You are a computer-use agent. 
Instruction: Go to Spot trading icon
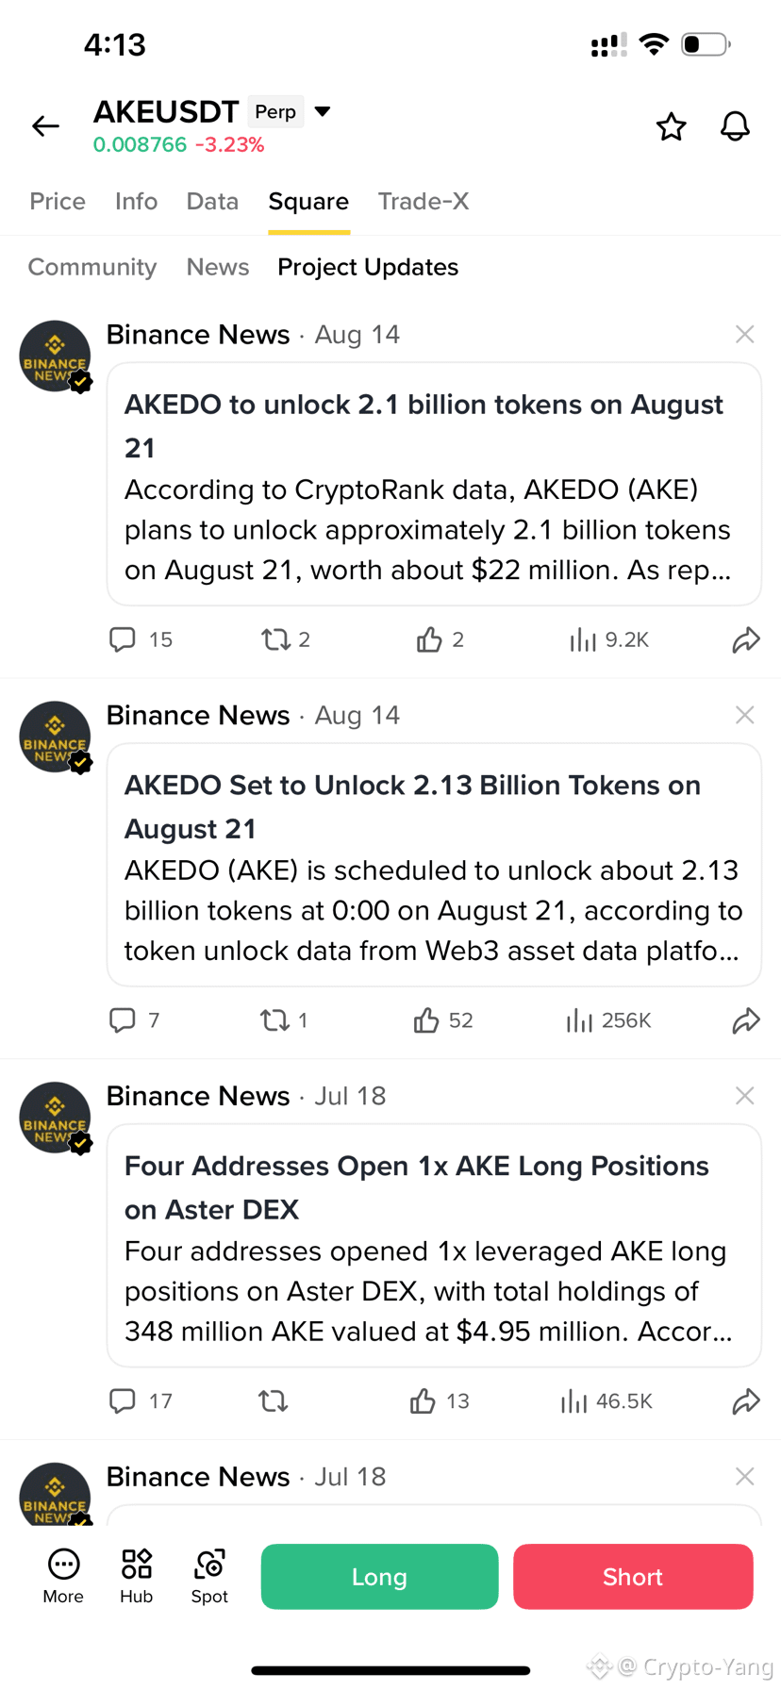[x=209, y=1576]
